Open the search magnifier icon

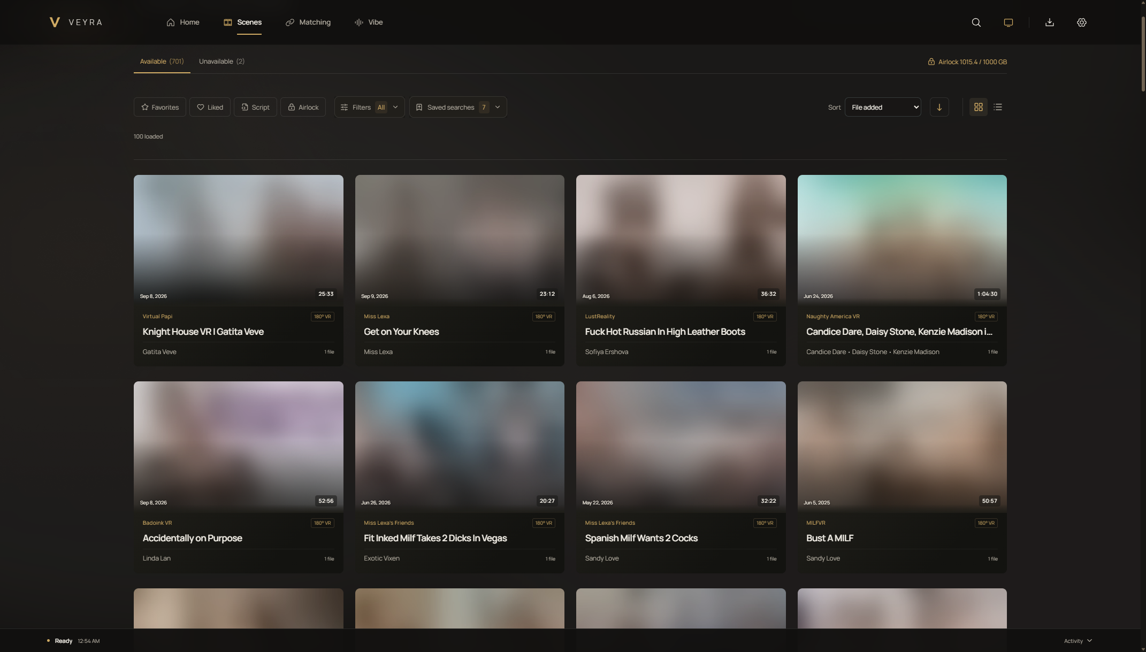point(976,22)
